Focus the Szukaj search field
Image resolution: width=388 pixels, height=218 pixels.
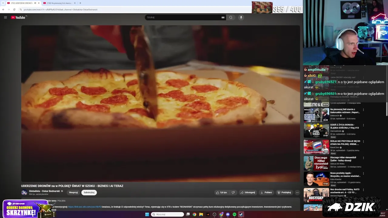point(184,17)
